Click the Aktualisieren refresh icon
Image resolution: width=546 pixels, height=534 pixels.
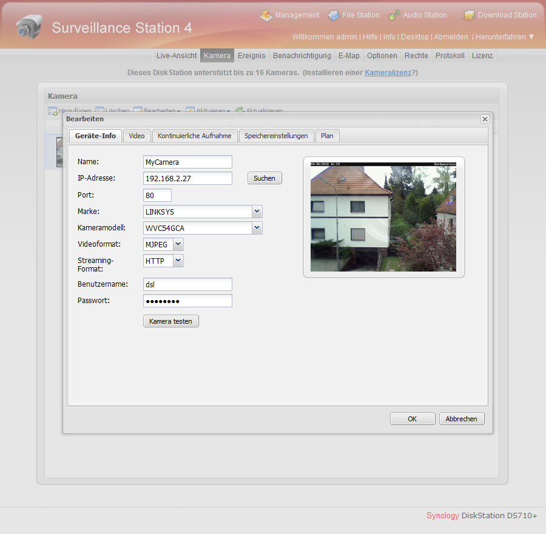240,110
